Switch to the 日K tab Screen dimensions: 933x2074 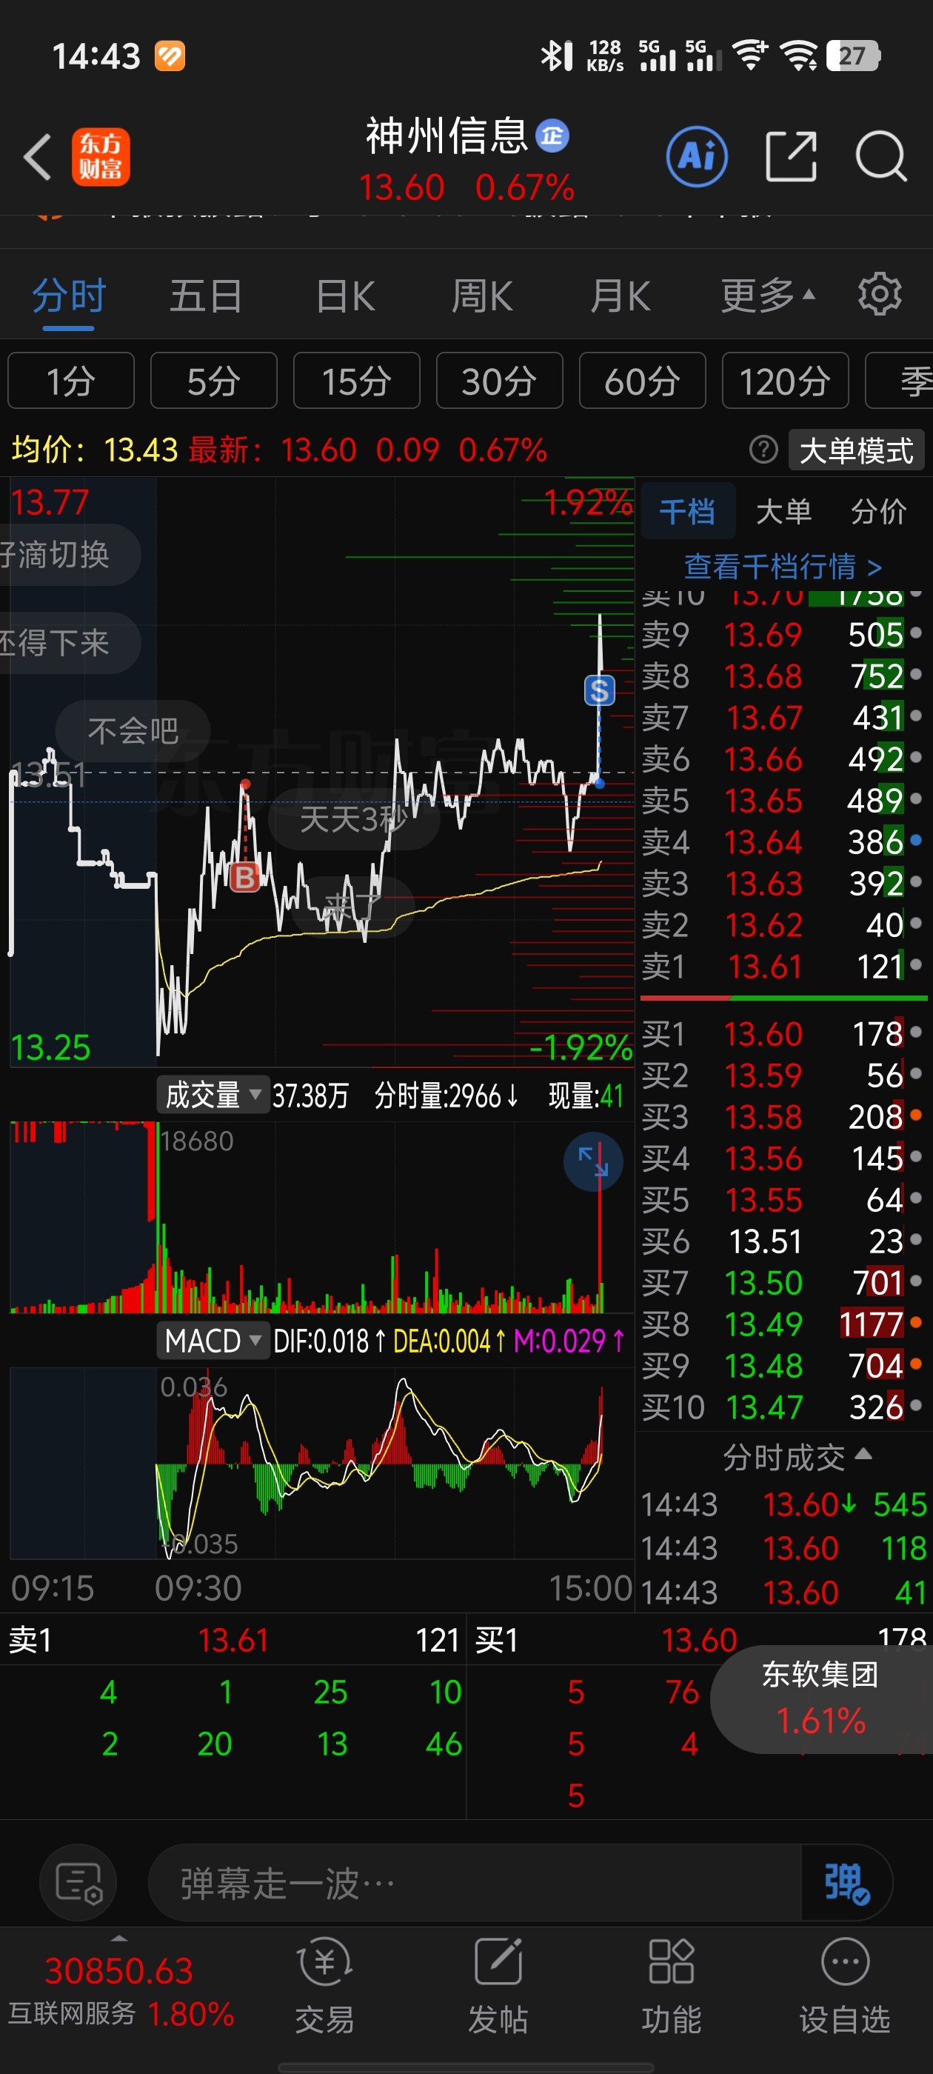(x=345, y=295)
